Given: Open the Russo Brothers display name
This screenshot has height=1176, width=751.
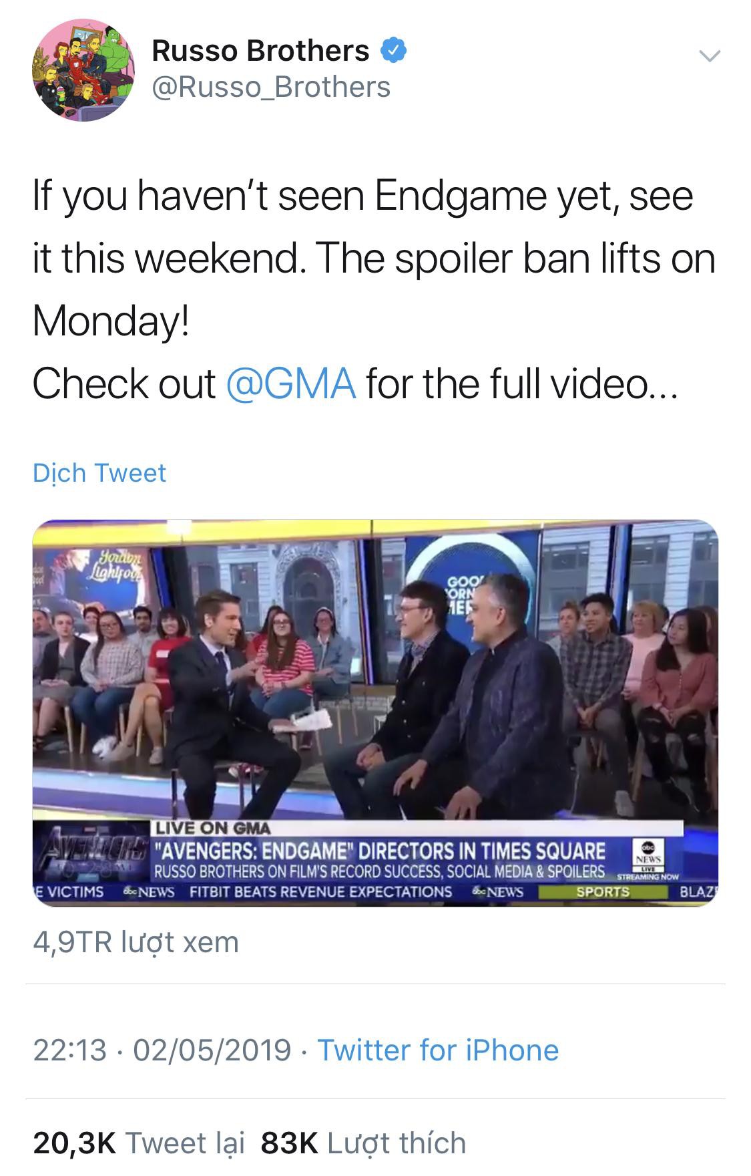Looking at the screenshot, I should tap(260, 51).
